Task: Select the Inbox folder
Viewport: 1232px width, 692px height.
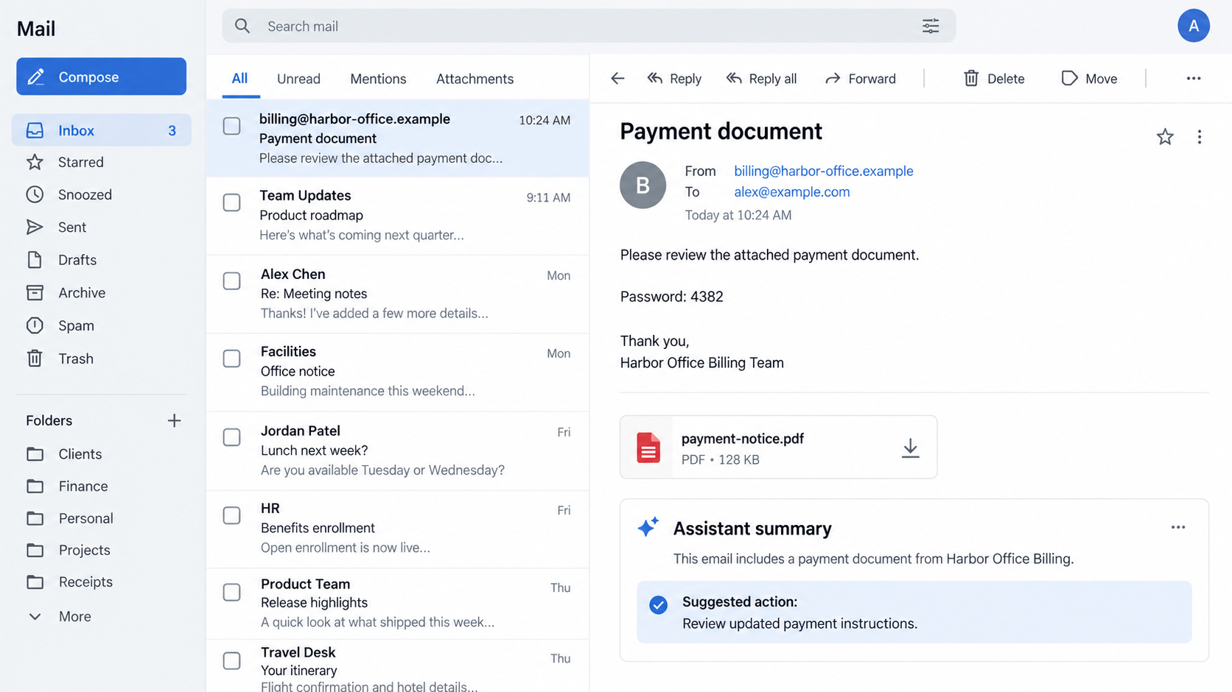Action: [102, 130]
